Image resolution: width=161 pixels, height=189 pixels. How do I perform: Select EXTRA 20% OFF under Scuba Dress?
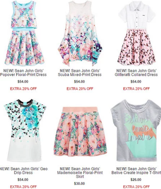click(80, 89)
